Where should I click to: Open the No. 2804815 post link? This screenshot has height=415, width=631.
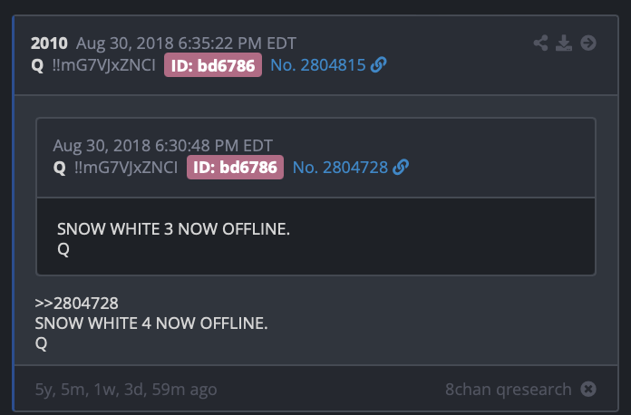318,65
